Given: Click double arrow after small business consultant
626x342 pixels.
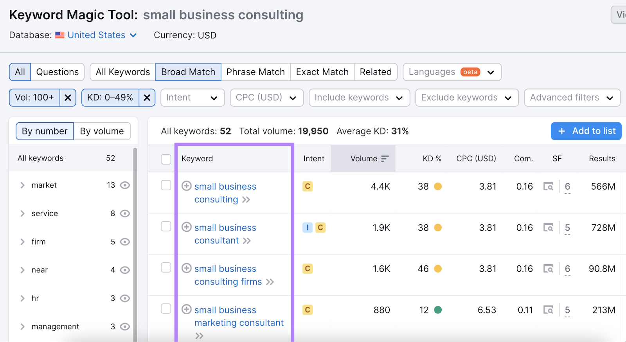Looking at the screenshot, I should [x=246, y=241].
